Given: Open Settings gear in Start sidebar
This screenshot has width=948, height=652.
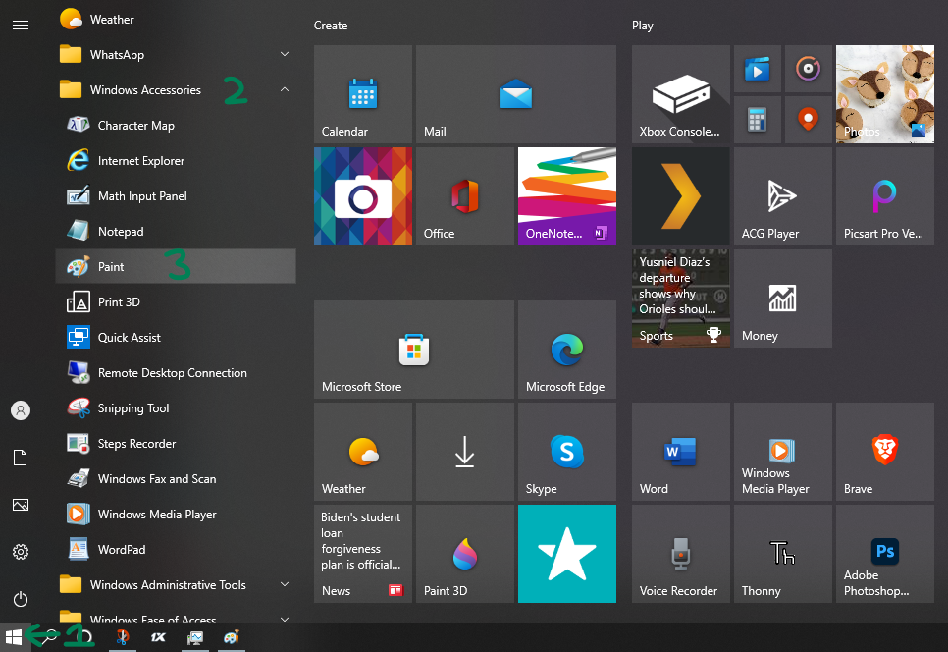Looking at the screenshot, I should click(21, 552).
